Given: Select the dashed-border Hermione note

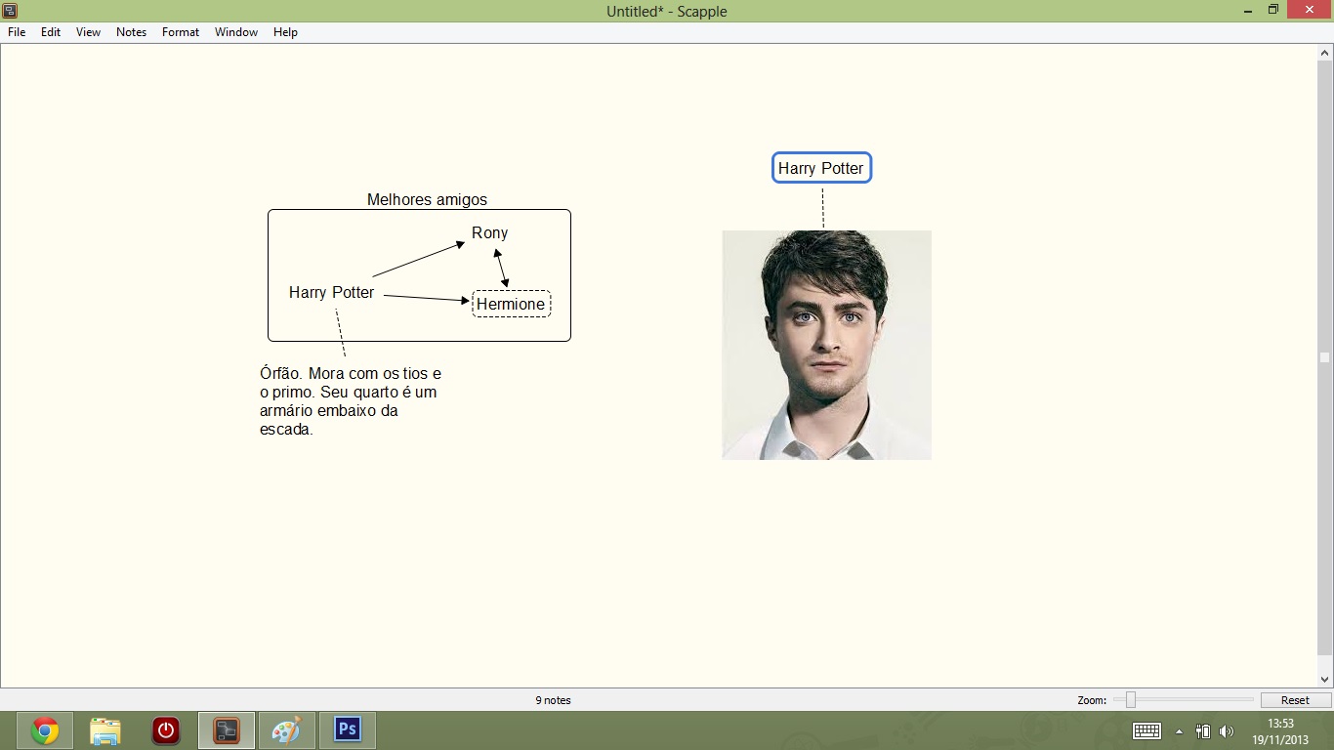Looking at the screenshot, I should [511, 304].
